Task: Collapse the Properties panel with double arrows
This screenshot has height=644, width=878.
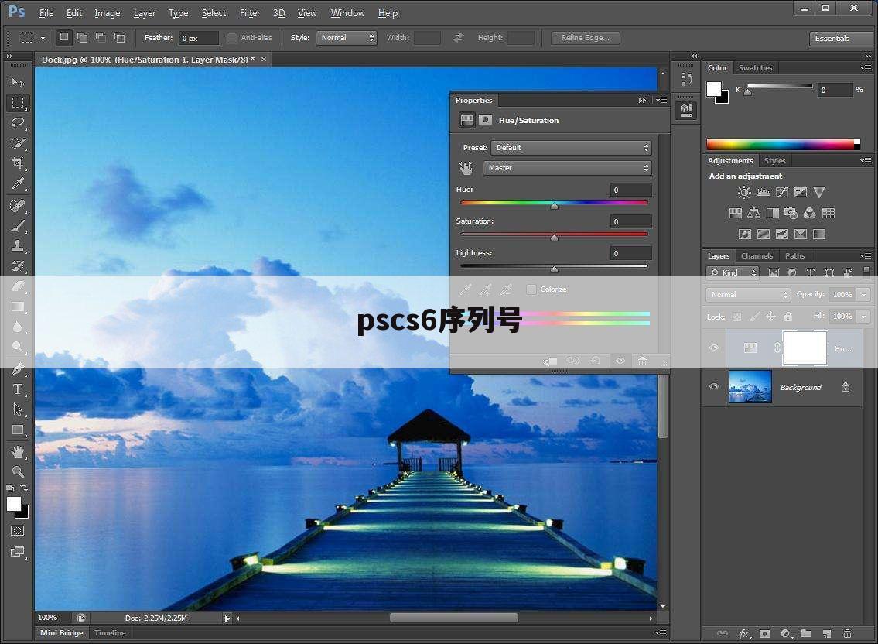Action: point(642,101)
